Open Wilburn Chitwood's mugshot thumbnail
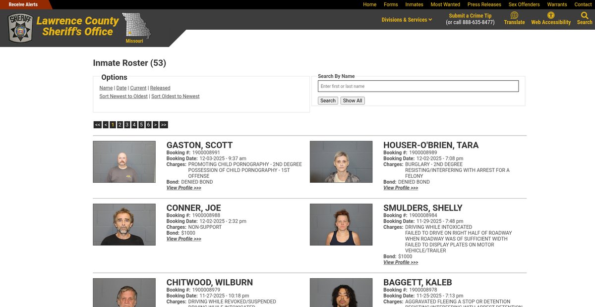 click(124, 293)
